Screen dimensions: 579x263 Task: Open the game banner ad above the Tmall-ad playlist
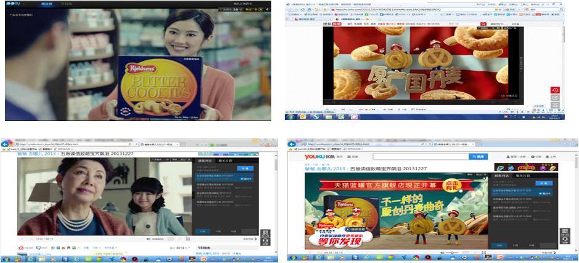click(x=526, y=167)
